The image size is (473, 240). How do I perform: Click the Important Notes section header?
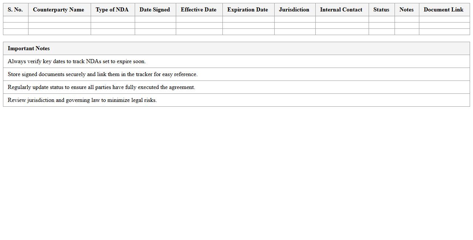tap(29, 48)
